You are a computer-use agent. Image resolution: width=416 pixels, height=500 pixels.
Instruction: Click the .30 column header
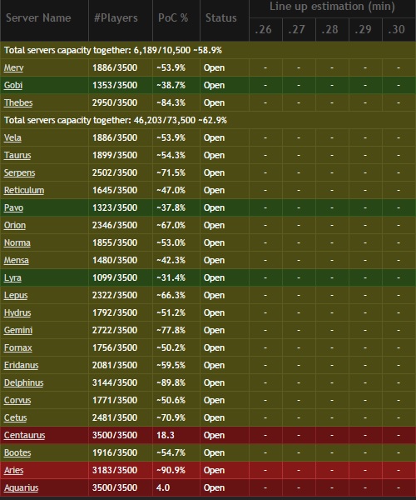click(396, 30)
